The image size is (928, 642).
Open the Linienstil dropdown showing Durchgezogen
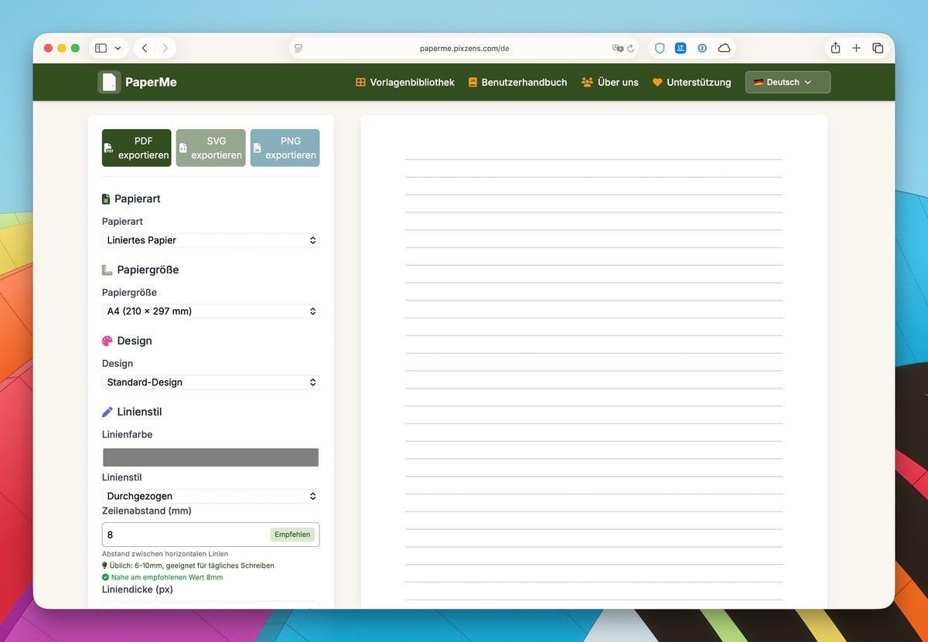click(x=210, y=496)
